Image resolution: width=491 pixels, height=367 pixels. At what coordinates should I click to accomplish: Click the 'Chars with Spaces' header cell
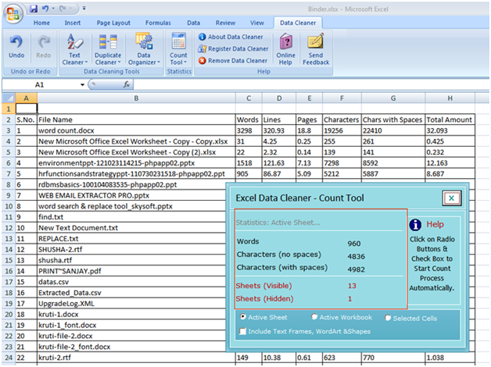pos(393,119)
